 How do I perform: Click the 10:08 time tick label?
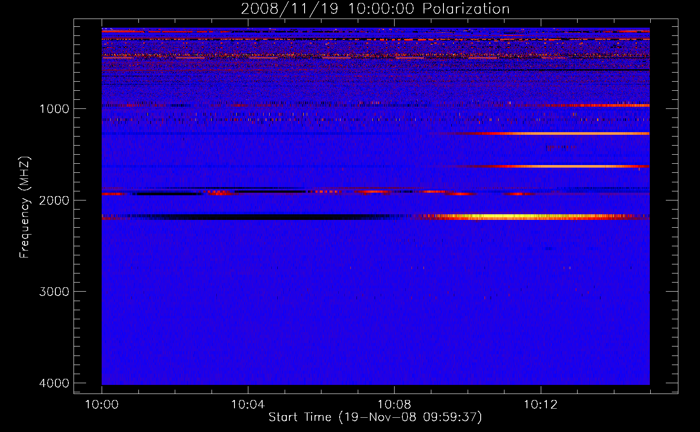click(x=394, y=405)
